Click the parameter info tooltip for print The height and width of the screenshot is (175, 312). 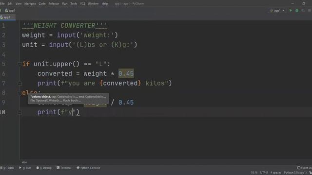(68, 99)
